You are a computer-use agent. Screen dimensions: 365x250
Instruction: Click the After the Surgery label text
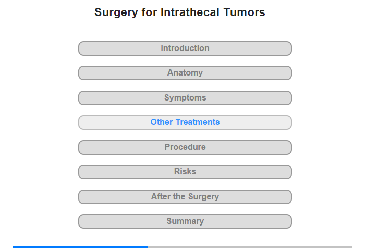185,197
